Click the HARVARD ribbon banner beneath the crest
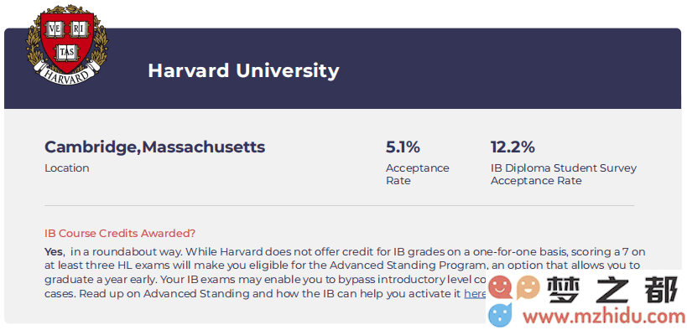 (x=66, y=74)
